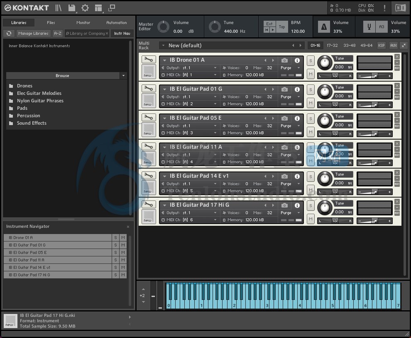Toggle the KSP multi script button
This screenshot has width=411, height=338.
pyautogui.click(x=382, y=45)
